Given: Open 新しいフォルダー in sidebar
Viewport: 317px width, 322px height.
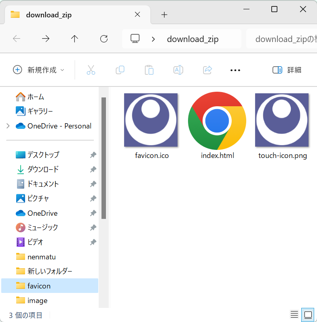Looking at the screenshot, I should [49, 271].
